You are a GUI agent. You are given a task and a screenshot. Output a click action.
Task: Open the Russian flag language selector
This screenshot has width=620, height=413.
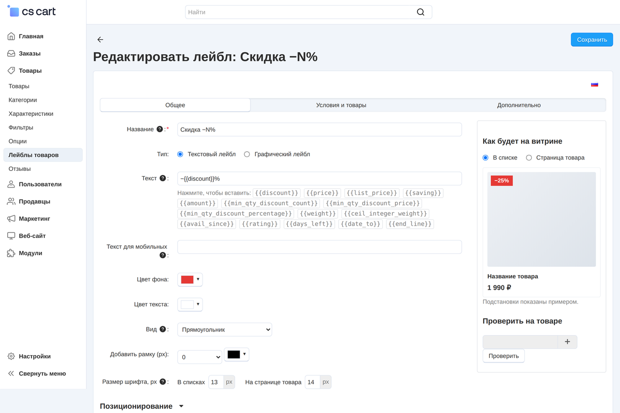(594, 84)
